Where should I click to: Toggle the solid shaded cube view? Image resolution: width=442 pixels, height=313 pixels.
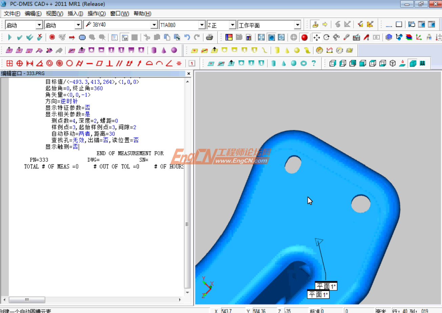tap(413, 63)
